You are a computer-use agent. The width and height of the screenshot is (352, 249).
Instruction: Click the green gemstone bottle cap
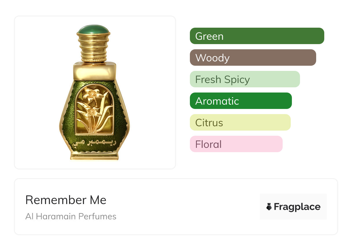click(x=93, y=29)
